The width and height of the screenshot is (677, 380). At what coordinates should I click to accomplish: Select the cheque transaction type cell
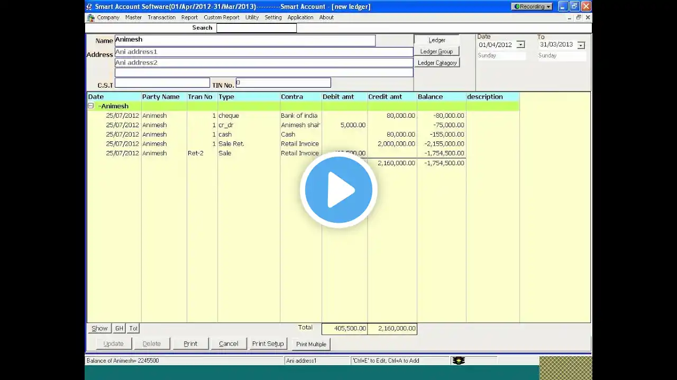pos(249,116)
